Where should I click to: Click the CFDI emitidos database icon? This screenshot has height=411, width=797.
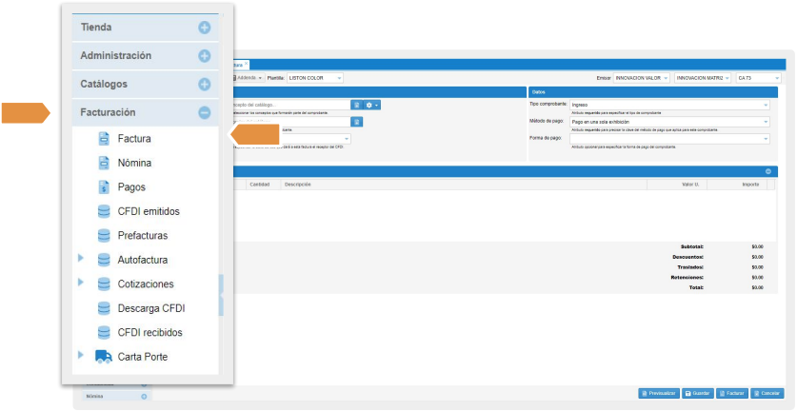pos(104,211)
